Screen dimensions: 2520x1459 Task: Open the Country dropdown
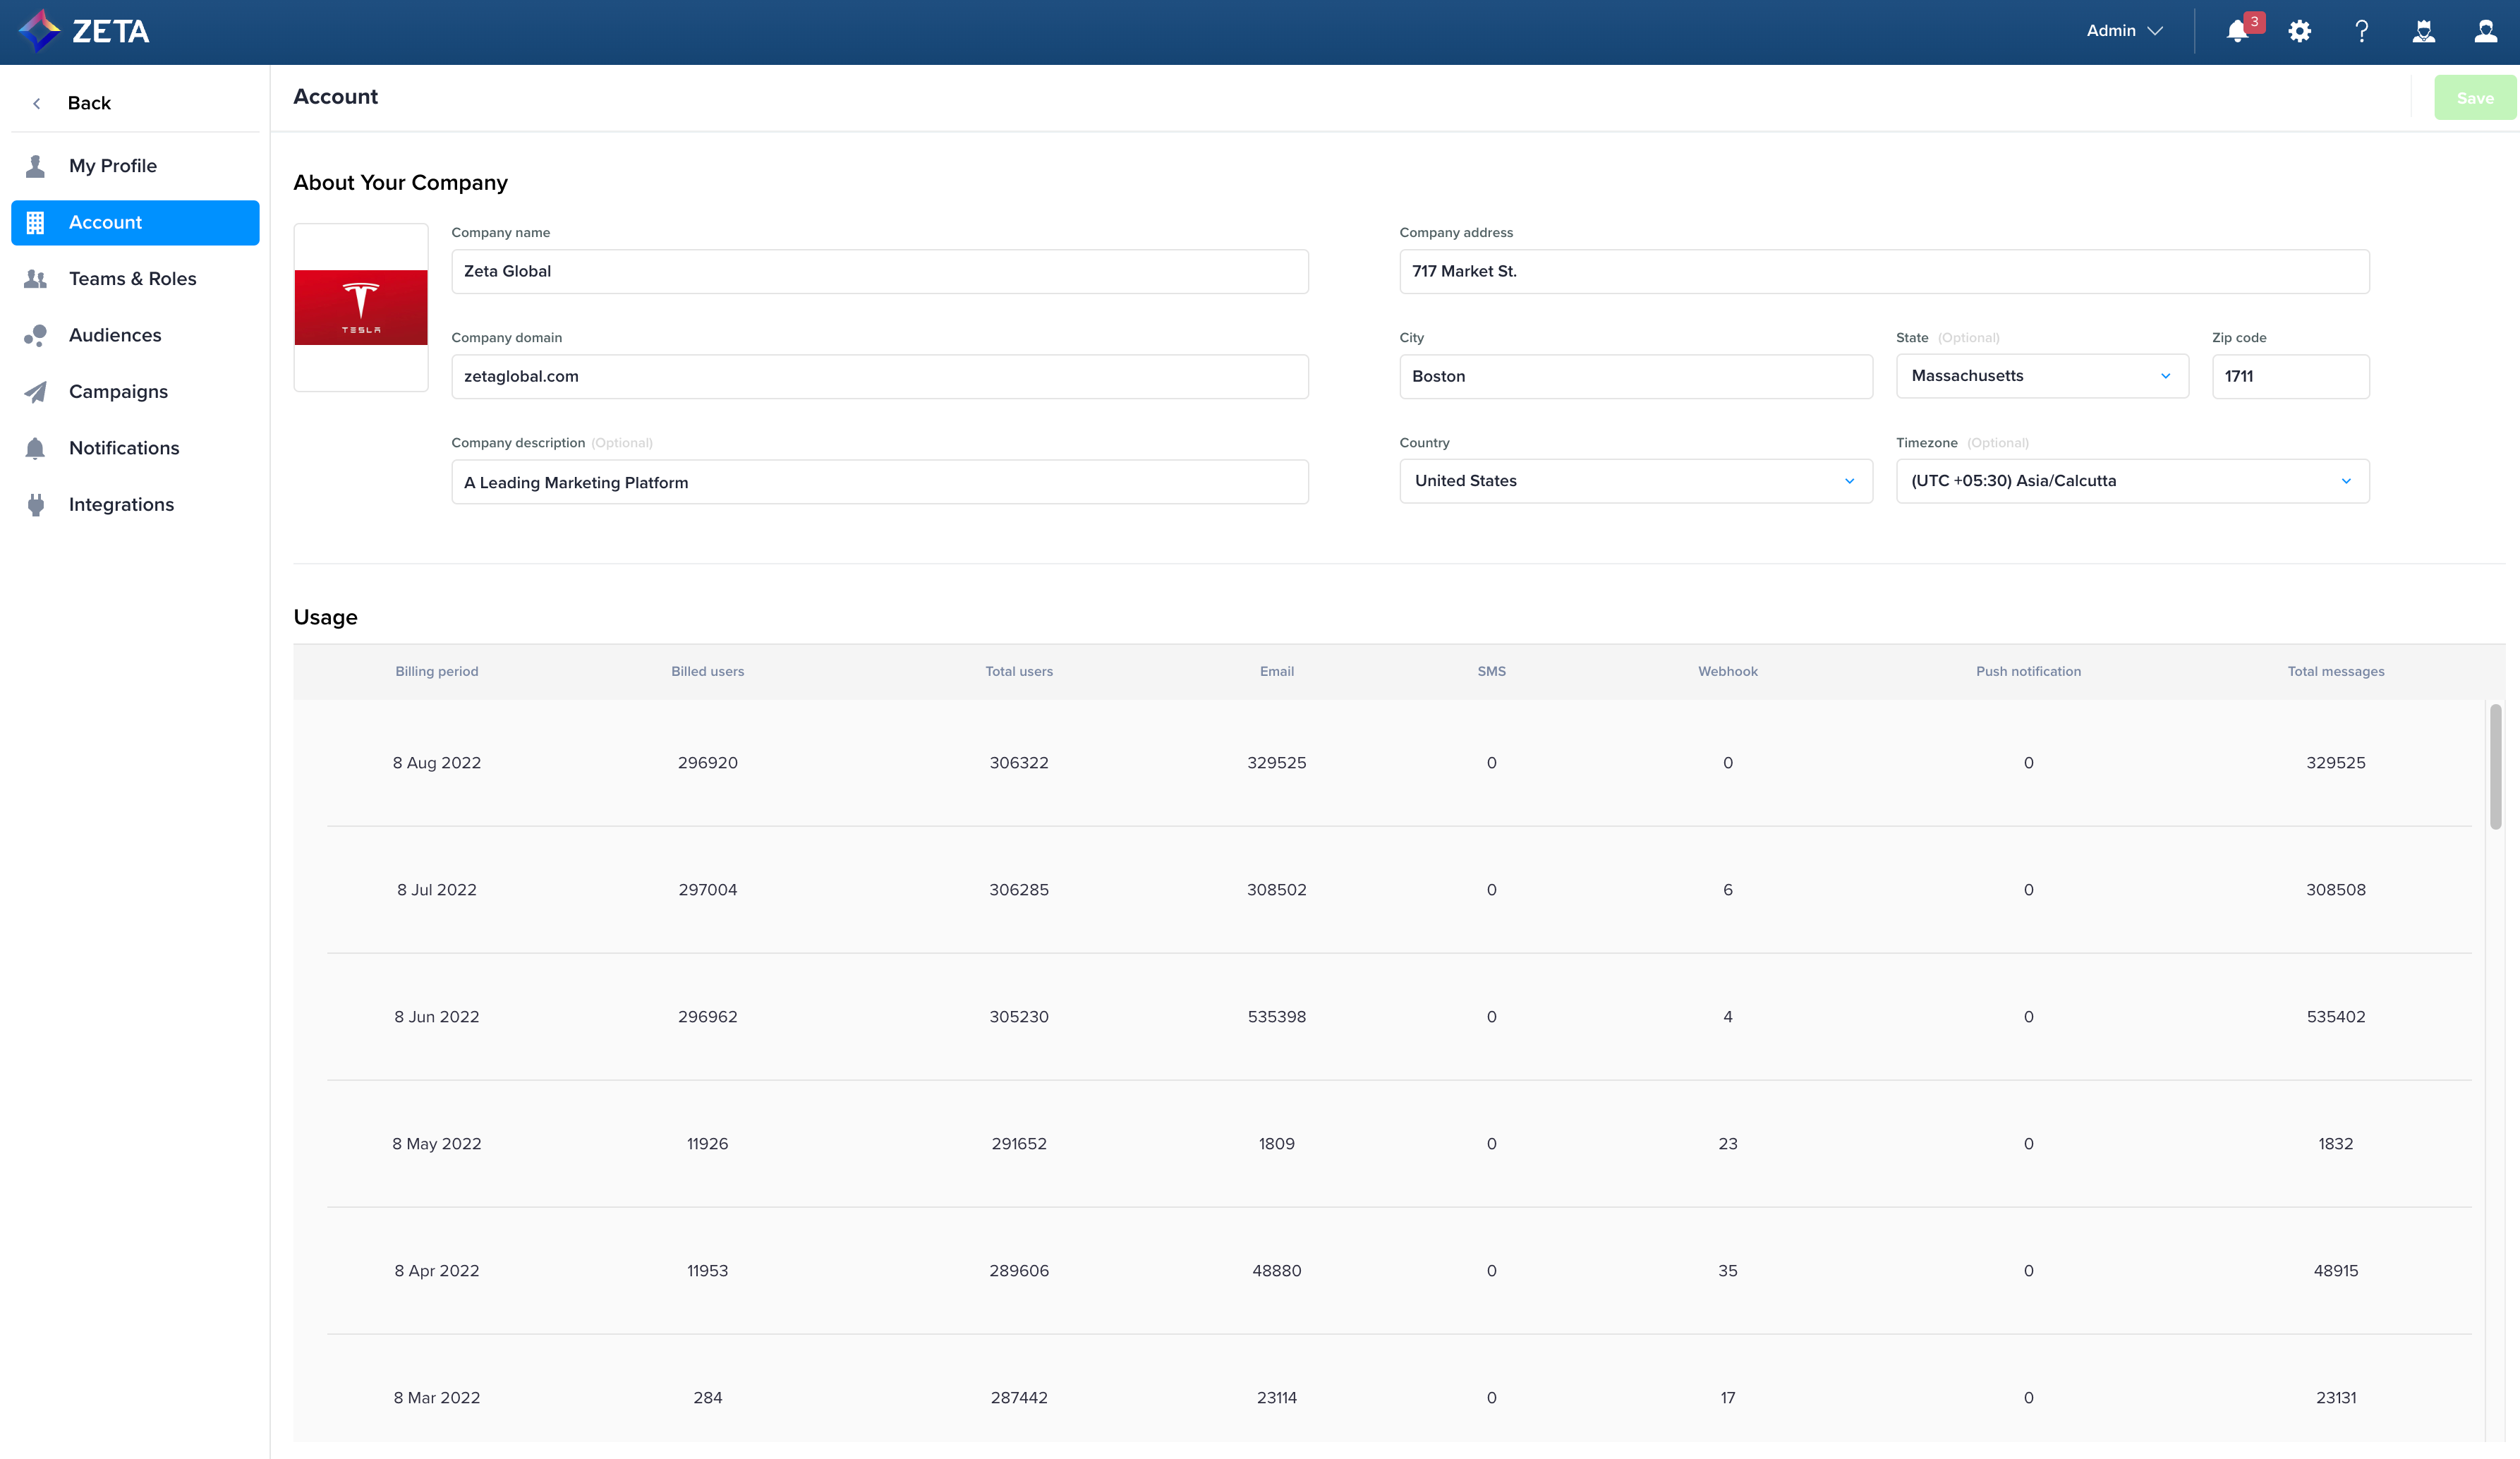point(1635,481)
